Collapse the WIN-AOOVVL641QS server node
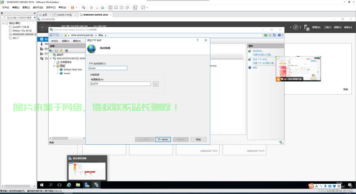The height and width of the screenshot is (194, 356). click(x=51, y=58)
